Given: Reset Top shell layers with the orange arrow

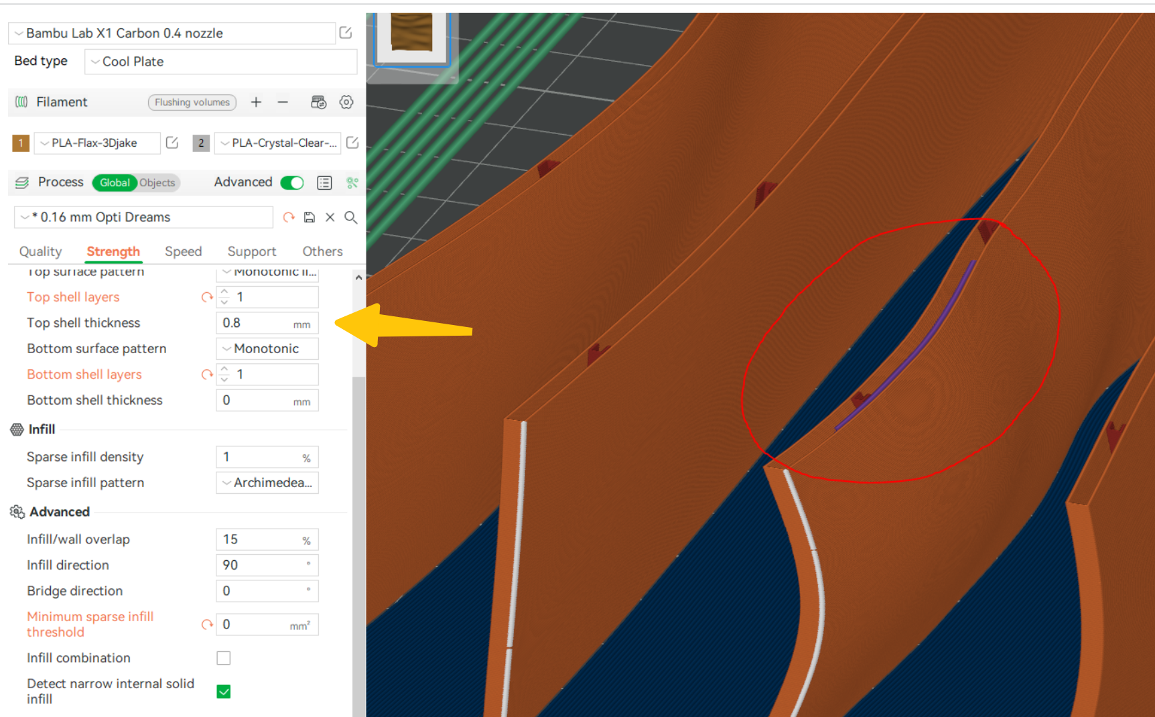Looking at the screenshot, I should coord(206,297).
